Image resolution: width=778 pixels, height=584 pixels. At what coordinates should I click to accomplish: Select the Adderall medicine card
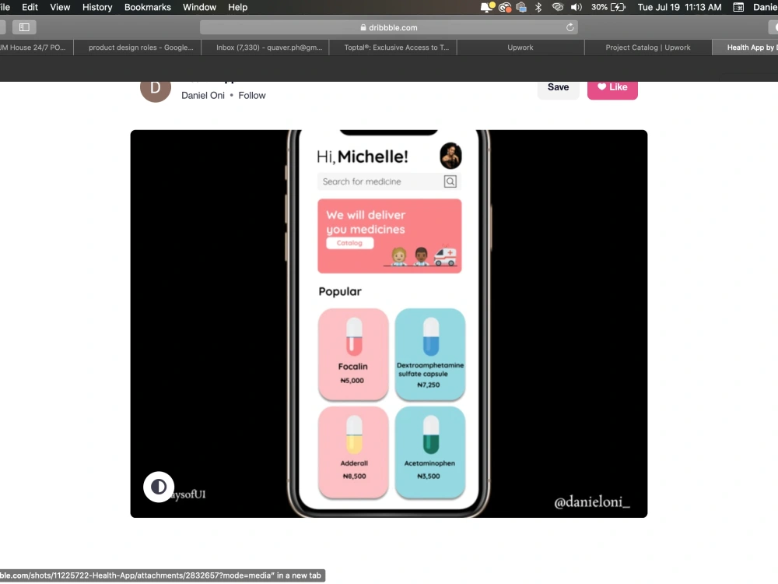[353, 452]
